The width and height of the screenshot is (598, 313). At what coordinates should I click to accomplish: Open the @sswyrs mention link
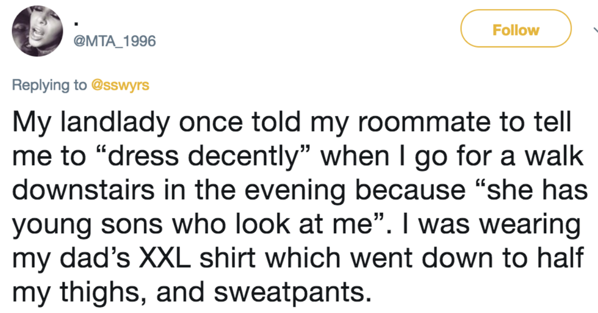(120, 84)
